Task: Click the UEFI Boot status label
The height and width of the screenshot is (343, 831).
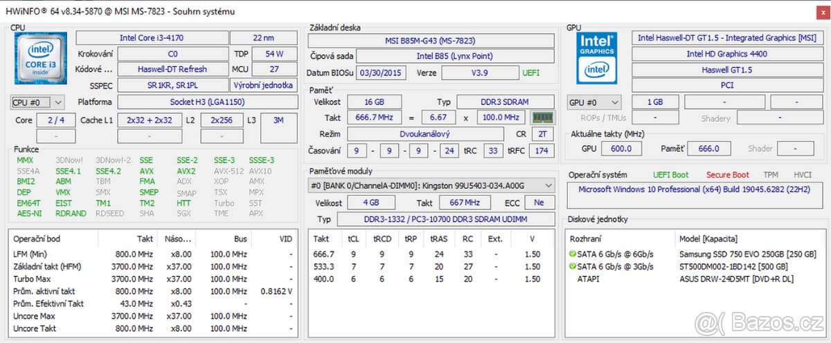Action: (670, 175)
